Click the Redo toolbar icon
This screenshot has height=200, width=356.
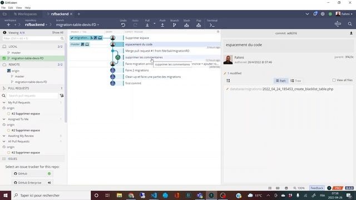click(135, 25)
